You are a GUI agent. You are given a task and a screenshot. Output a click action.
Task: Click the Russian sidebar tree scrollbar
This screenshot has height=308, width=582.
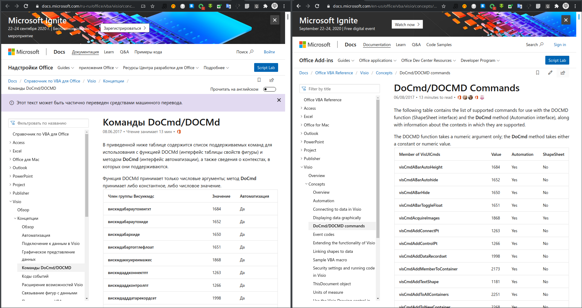[87, 176]
